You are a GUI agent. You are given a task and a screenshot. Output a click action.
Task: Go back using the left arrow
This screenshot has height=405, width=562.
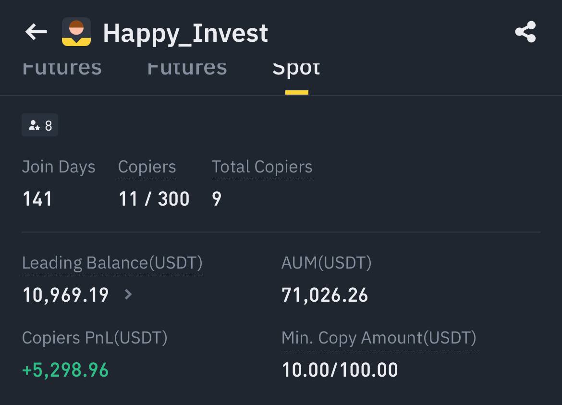coord(36,32)
